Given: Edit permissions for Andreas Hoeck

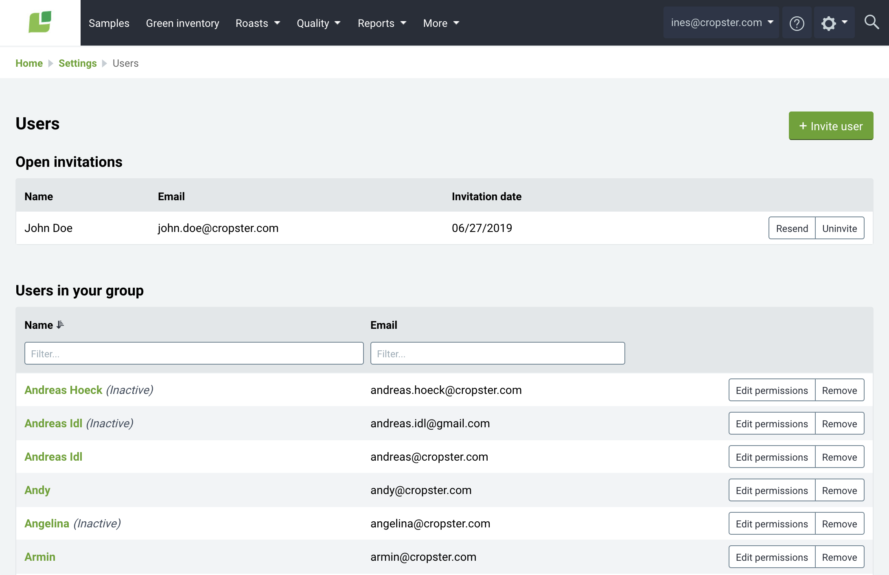Looking at the screenshot, I should pyautogui.click(x=772, y=390).
